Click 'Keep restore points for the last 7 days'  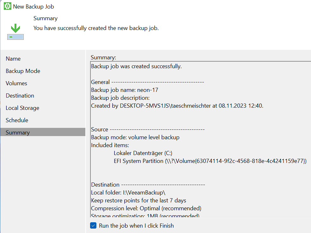(x=138, y=200)
